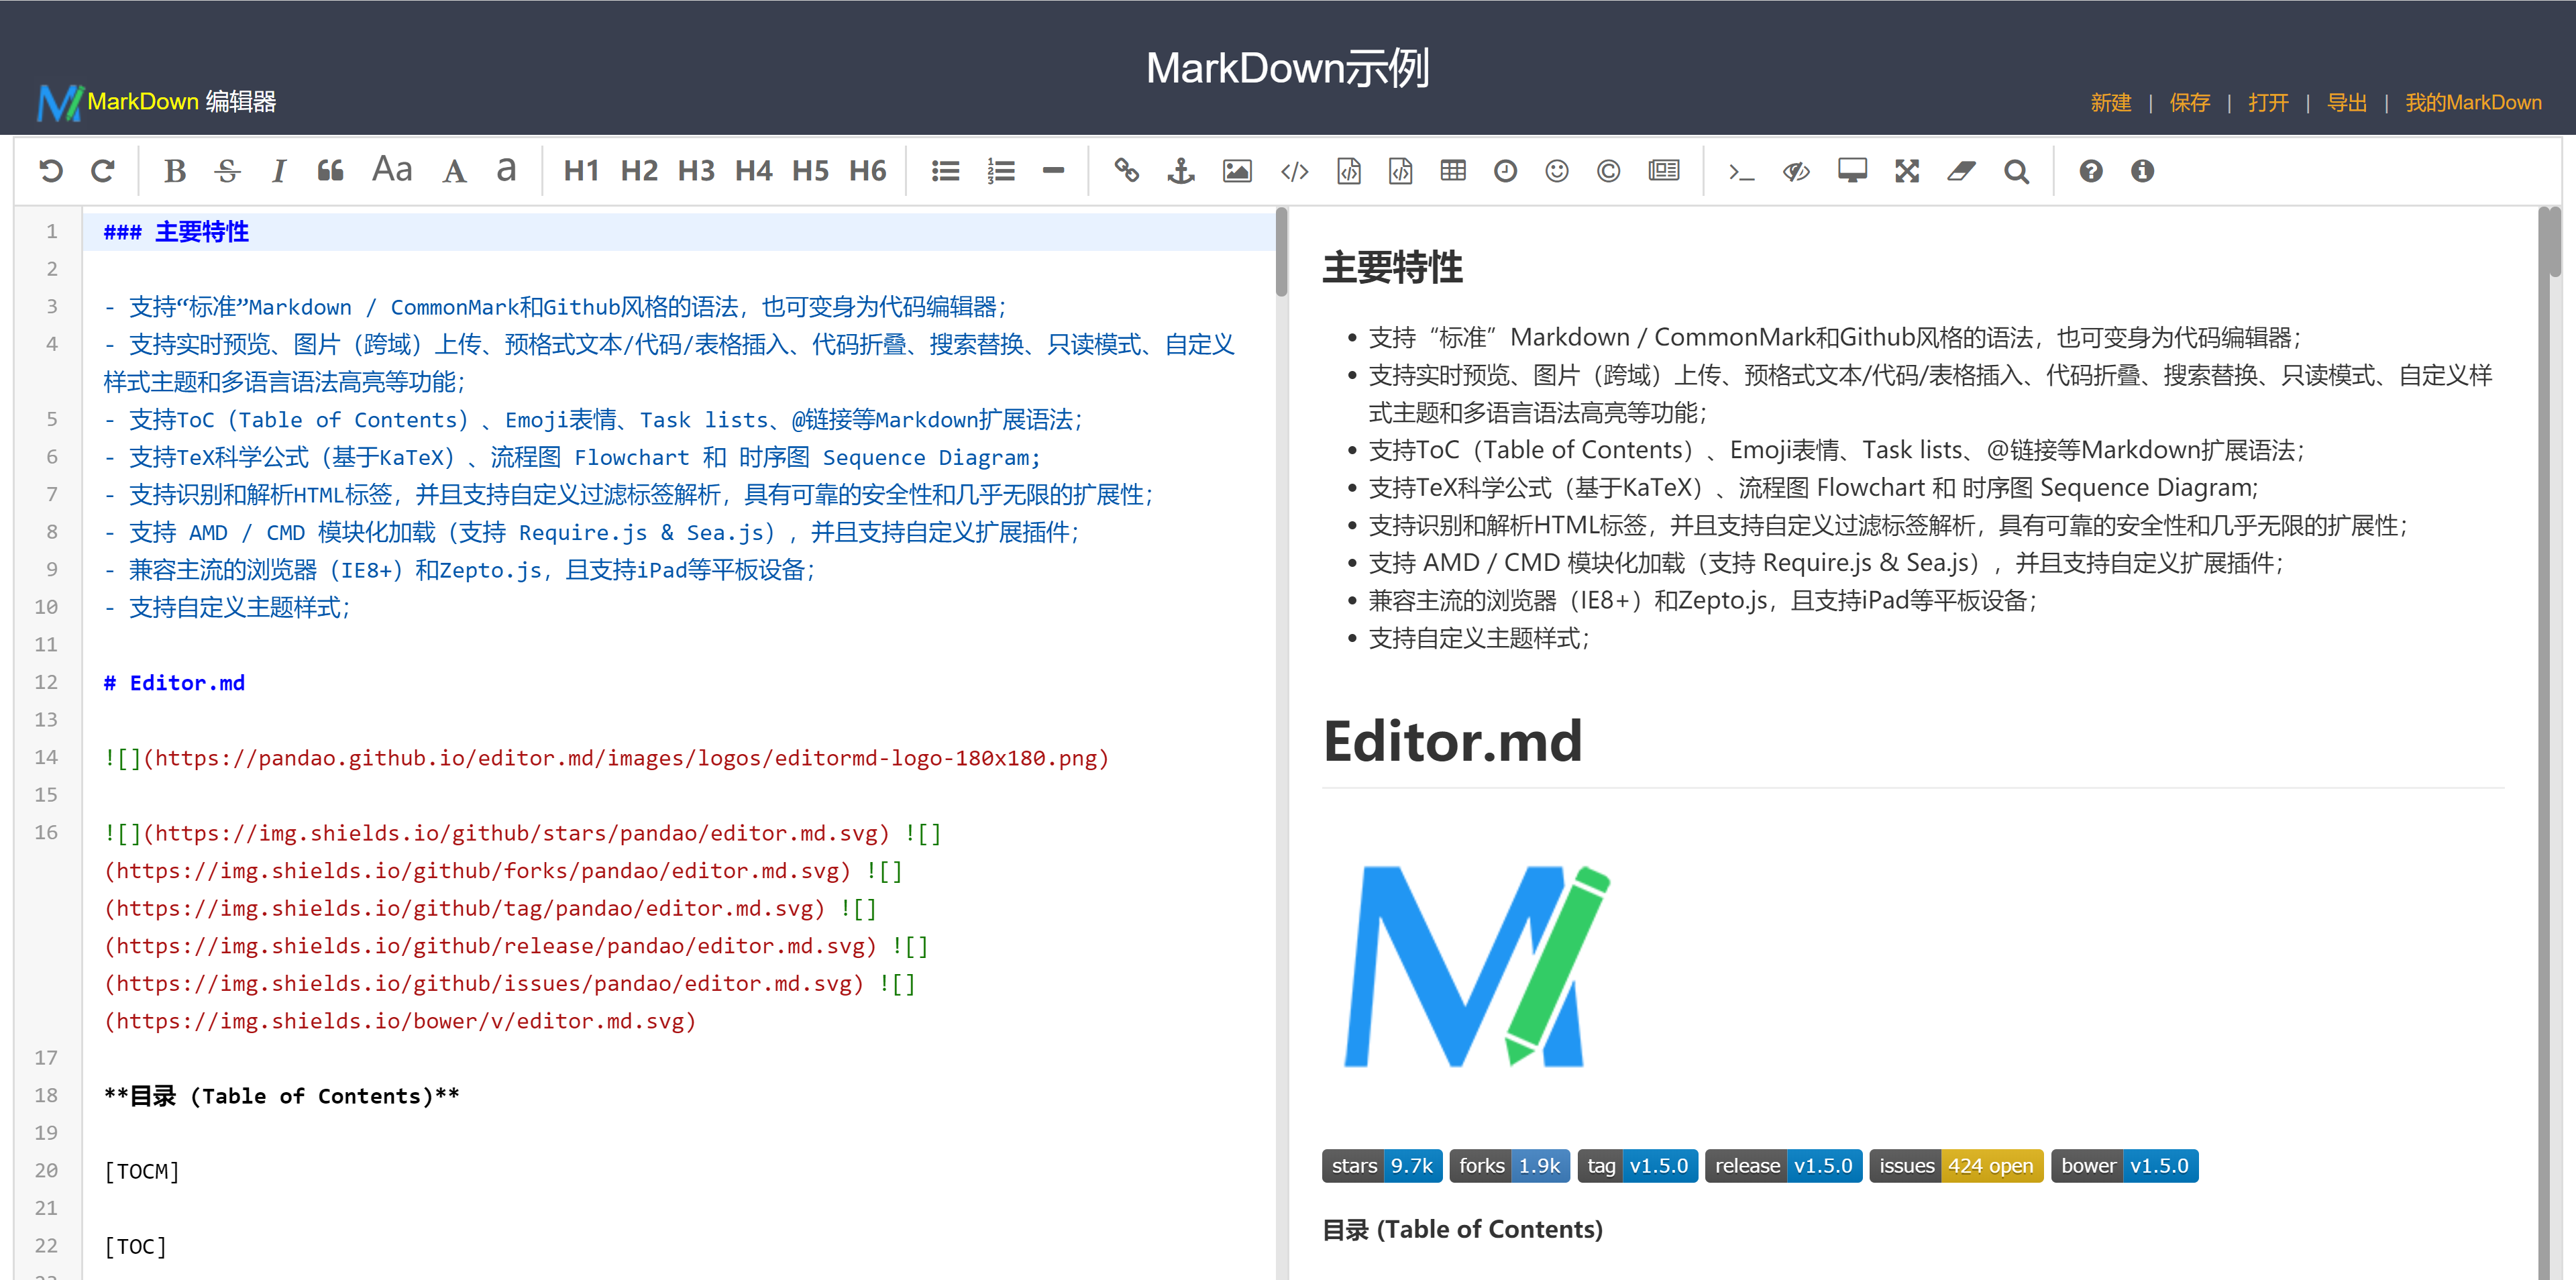Search within the editor

click(2016, 171)
